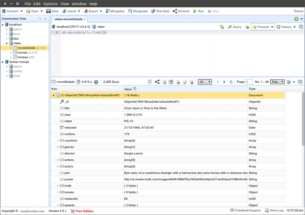The width and height of the screenshot is (305, 215).
Task: Open the Schema analyzer
Action: coord(181,11)
